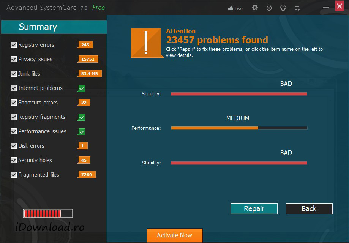This screenshot has width=349, height=243.
Task: Uncheck the Fragmented files checkbox
Action: (14, 175)
